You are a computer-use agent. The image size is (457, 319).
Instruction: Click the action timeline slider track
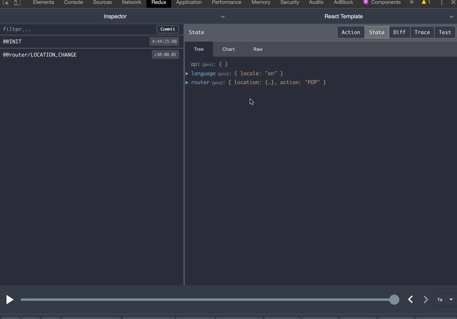point(207,300)
